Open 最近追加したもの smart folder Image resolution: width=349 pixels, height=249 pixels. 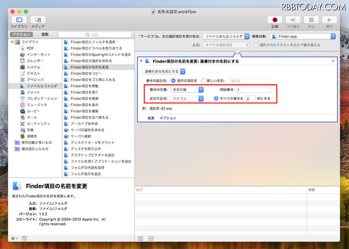tap(35, 148)
